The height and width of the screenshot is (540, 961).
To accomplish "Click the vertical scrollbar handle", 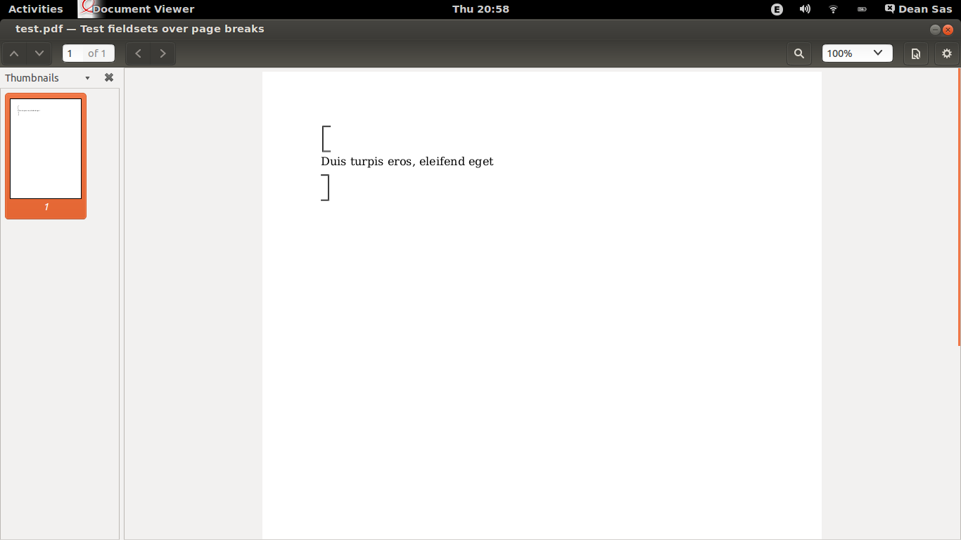I will click(959, 207).
